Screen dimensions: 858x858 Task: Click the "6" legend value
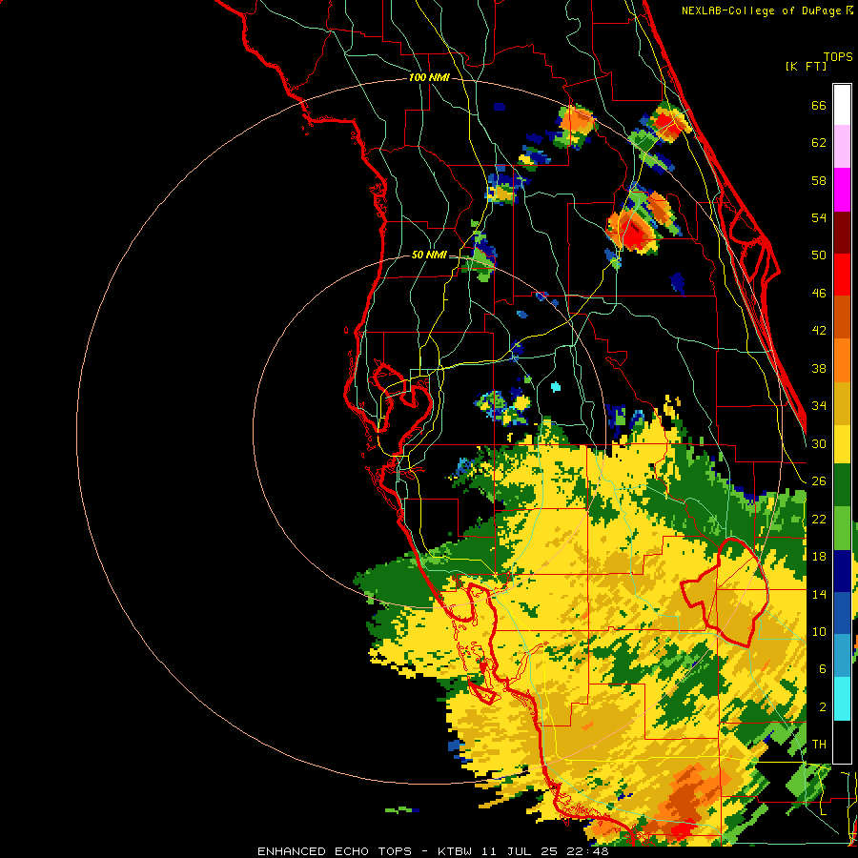[823, 668]
